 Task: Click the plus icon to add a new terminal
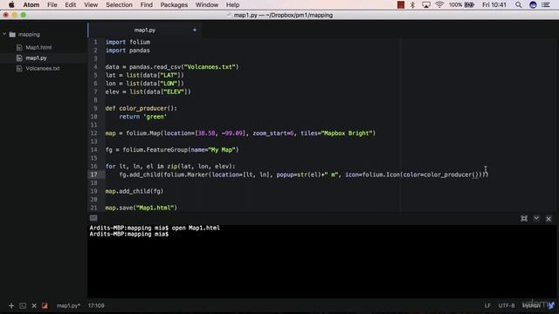coord(11,306)
